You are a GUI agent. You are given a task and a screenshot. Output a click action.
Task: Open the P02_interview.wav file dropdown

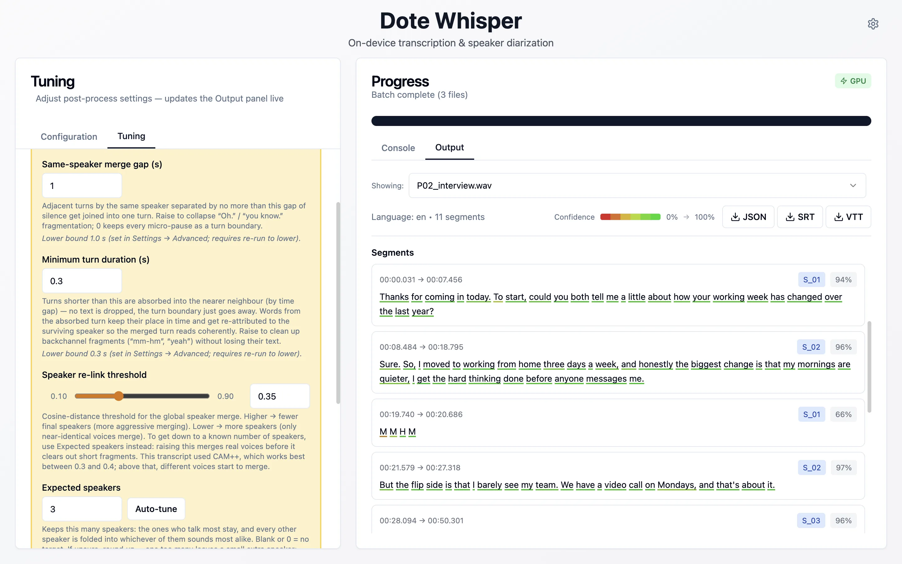[x=637, y=185]
